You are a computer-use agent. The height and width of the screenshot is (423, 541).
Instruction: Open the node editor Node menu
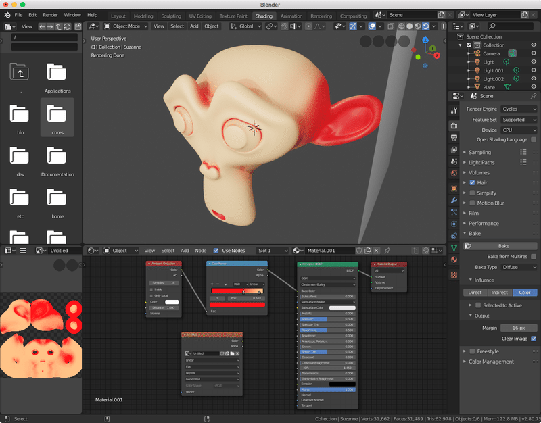(200, 251)
